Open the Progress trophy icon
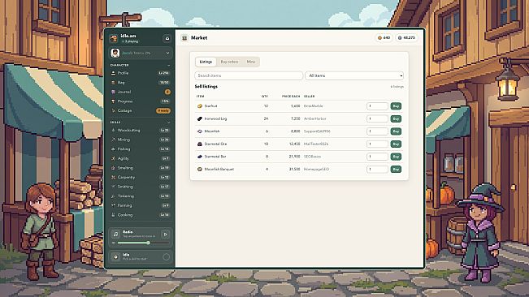Screen dimensions: 529x297 coord(114,101)
